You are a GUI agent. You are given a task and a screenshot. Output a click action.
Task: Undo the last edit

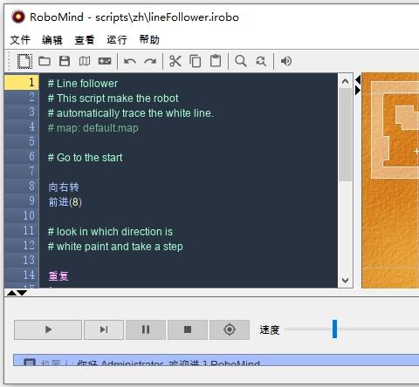(130, 61)
